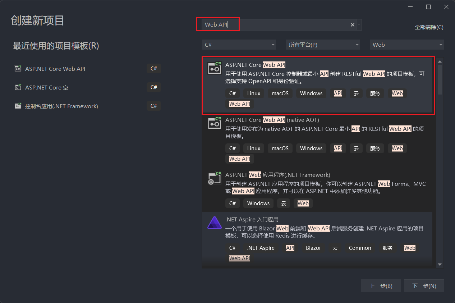
Task: Open the Web project type dropdown
Action: (406, 45)
